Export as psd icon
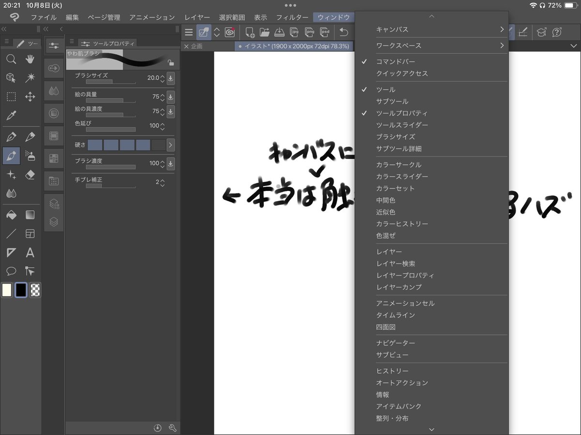 click(325, 32)
